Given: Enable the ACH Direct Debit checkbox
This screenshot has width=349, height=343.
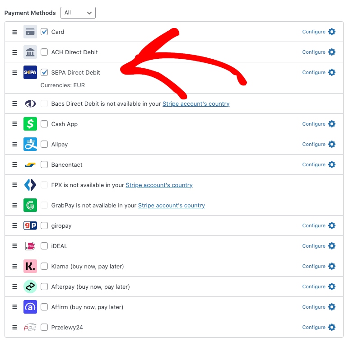Looking at the screenshot, I should pyautogui.click(x=44, y=52).
